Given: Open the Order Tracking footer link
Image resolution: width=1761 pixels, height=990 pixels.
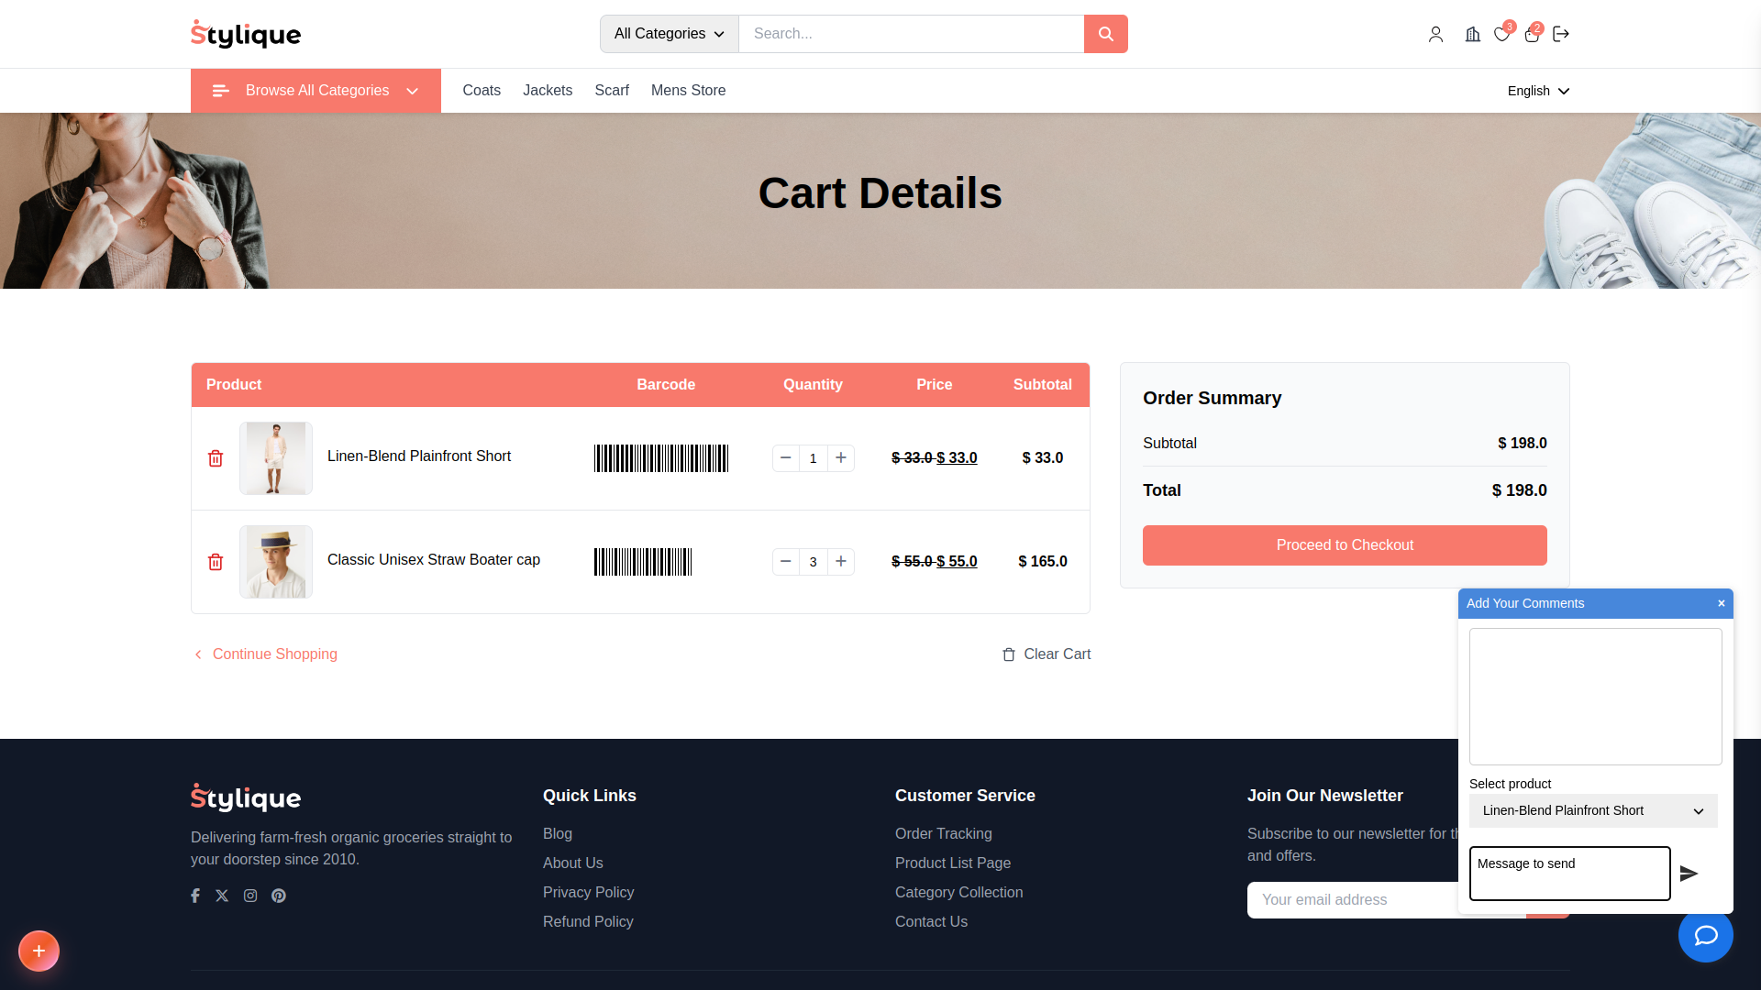Looking at the screenshot, I should (x=944, y=833).
